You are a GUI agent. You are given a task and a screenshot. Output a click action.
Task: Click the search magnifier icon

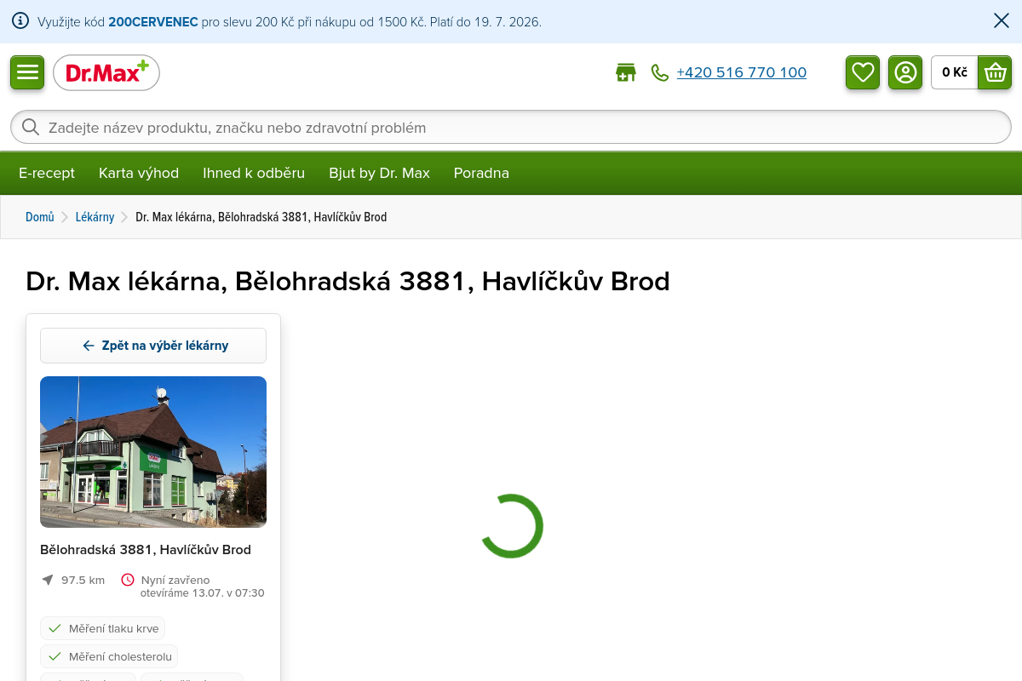click(31, 127)
